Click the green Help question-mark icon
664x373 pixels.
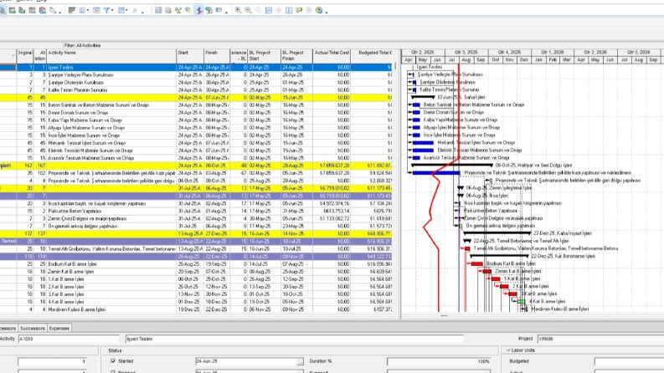pyautogui.click(x=320, y=10)
